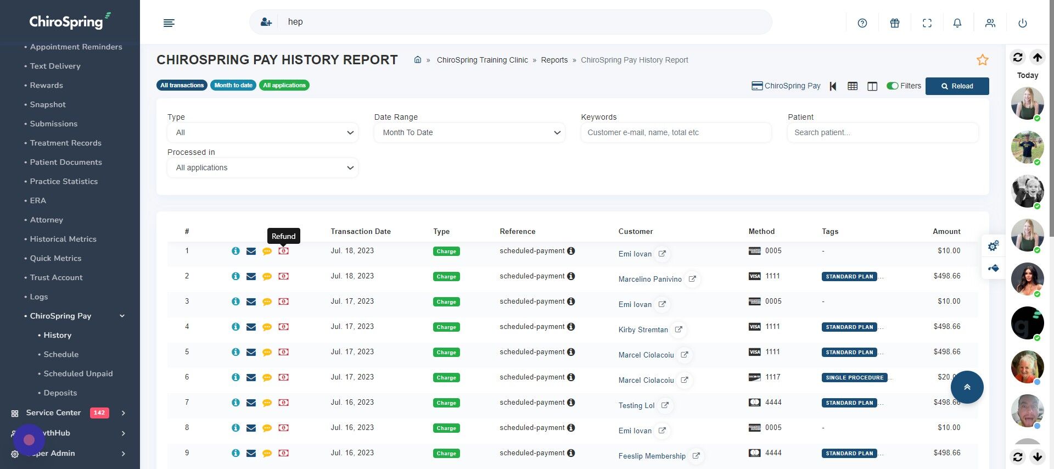The image size is (1054, 469).
Task: Open History under ChiroSpring Pay
Action: click(x=58, y=335)
